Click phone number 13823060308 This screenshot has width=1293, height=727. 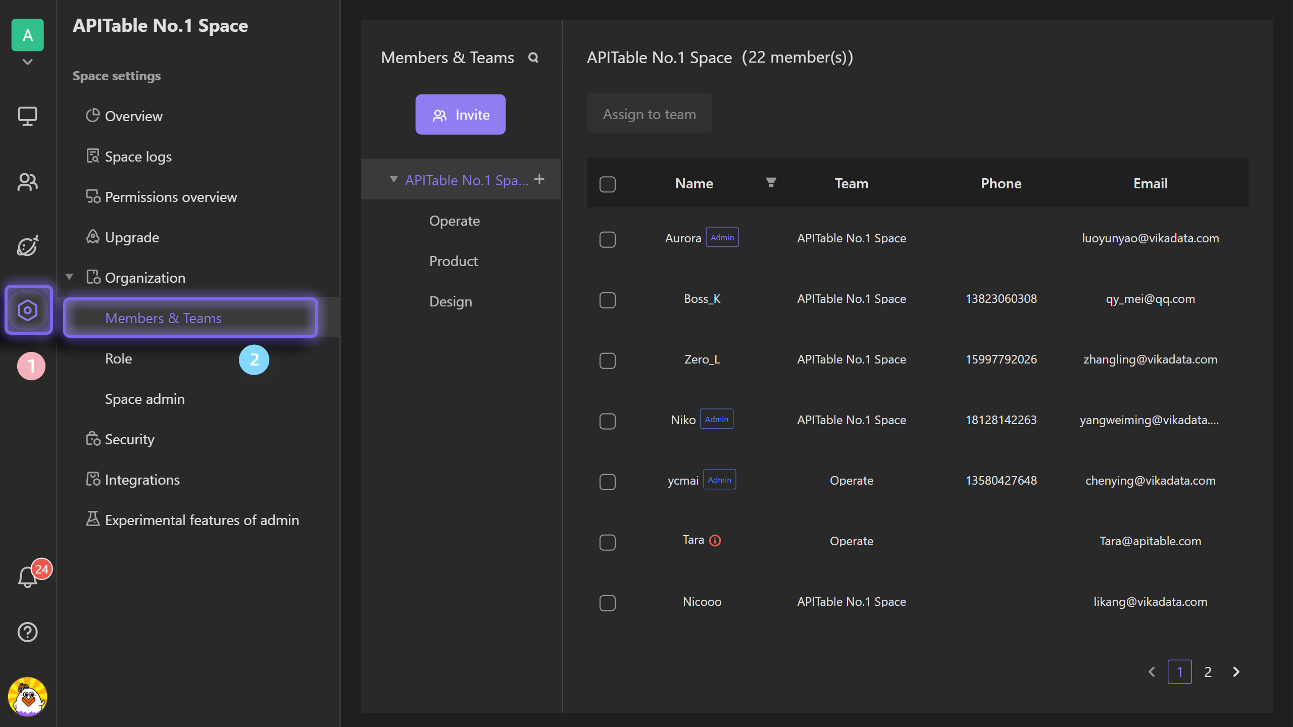(x=1001, y=298)
